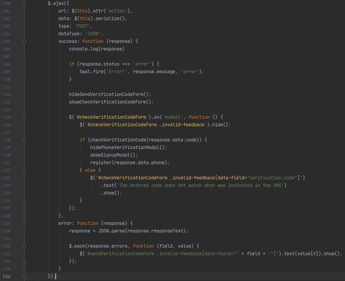This screenshot has height=281, width=345.
Task: Click the .hide() call on line 116
Action: pyautogui.click(x=220, y=125)
